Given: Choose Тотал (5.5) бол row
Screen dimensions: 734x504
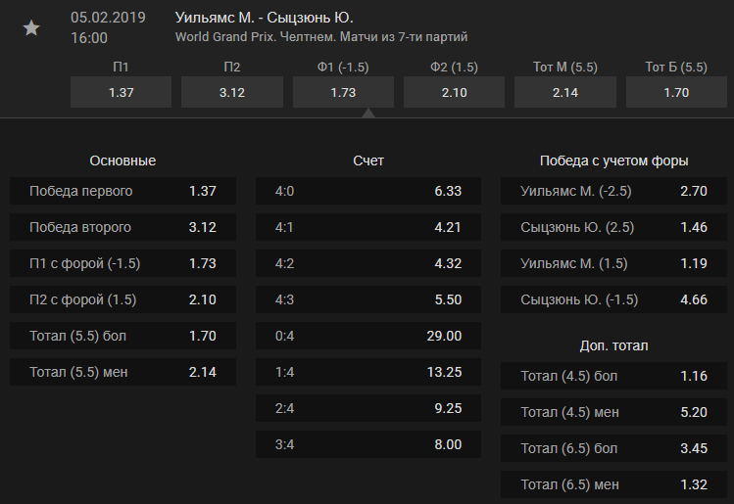Looking at the screenshot, I should 122,336.
